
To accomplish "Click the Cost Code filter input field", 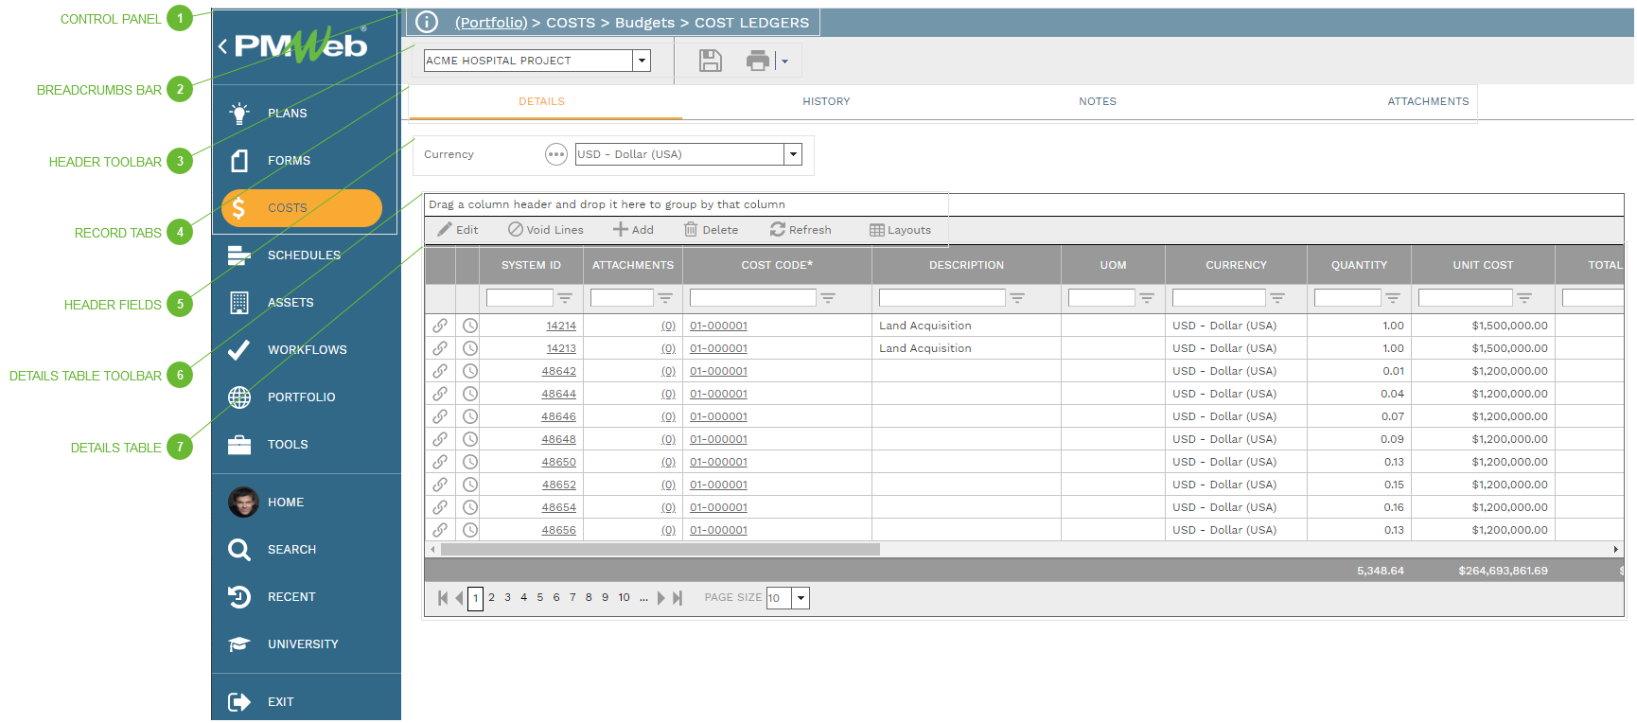I will pos(752,298).
